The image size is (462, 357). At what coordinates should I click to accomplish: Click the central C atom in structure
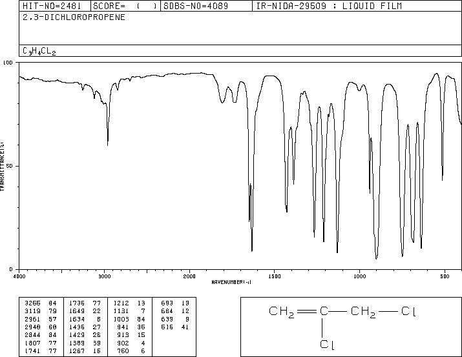point(324,311)
